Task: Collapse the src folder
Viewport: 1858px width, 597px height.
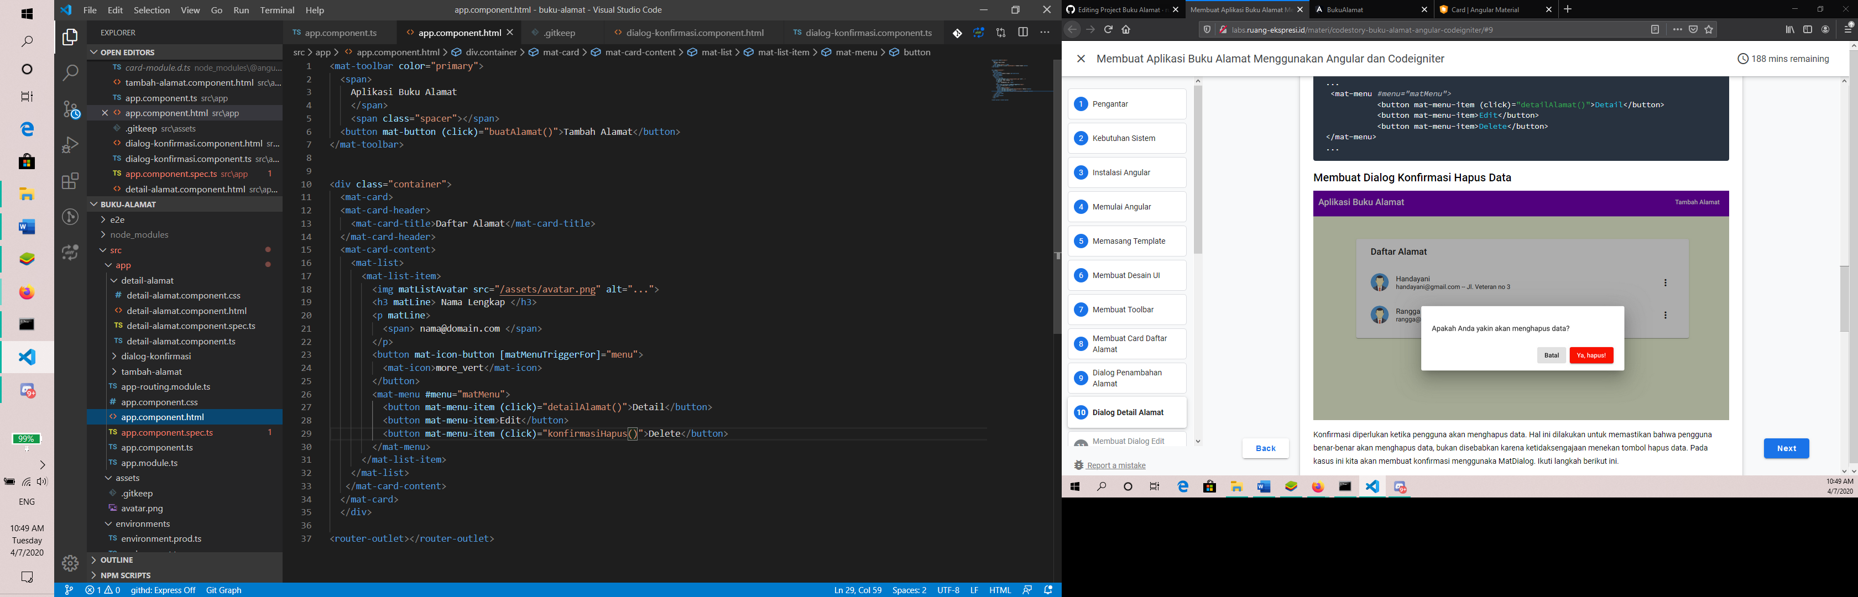Action: (185, 250)
